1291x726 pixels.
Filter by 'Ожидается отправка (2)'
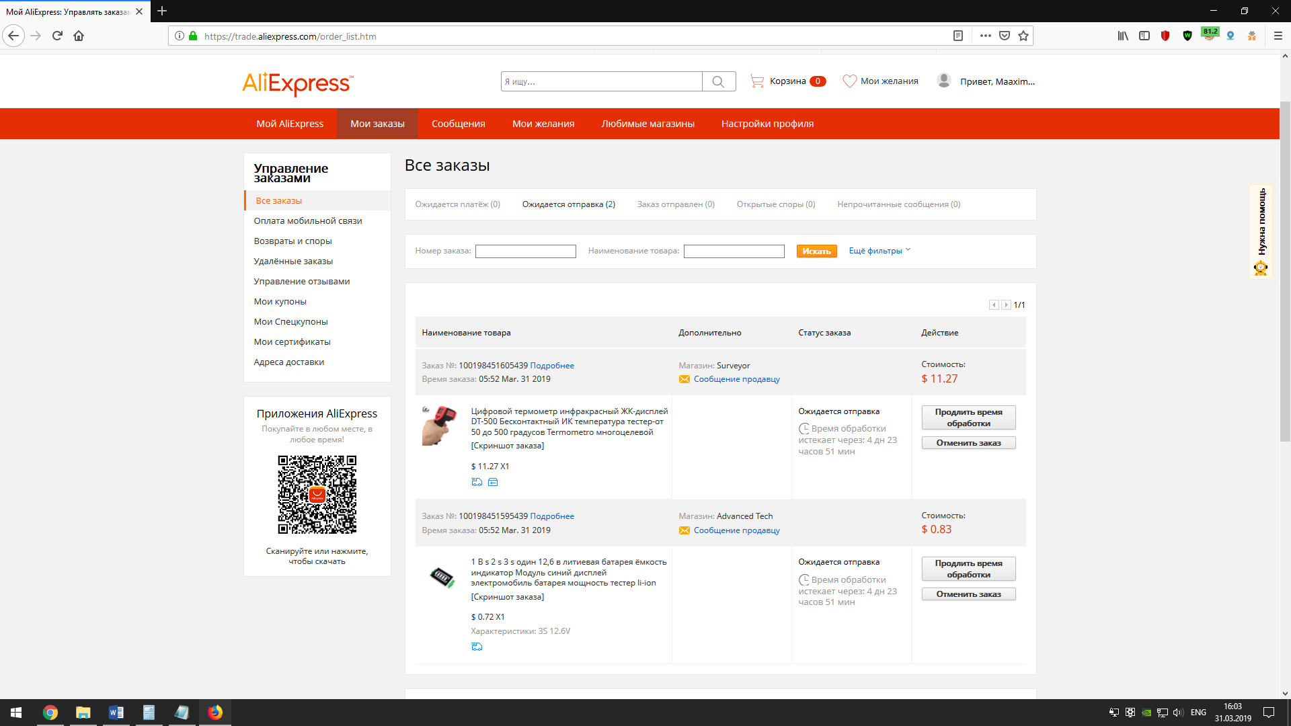pos(569,204)
